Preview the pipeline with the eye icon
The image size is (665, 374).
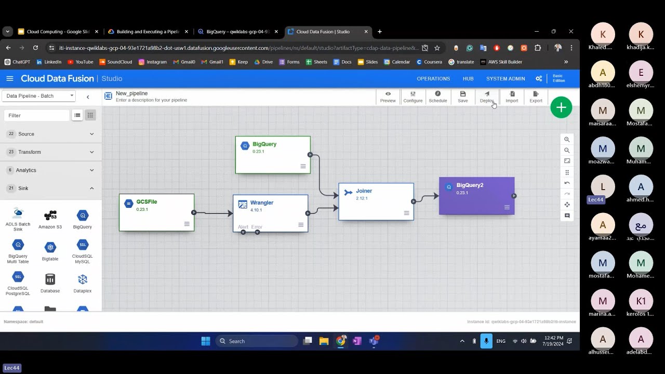pos(388,97)
